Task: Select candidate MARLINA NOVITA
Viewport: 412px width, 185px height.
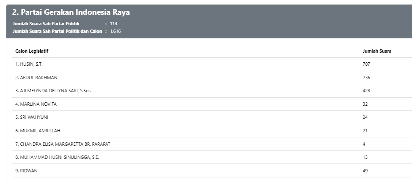Action: pyautogui.click(x=36, y=104)
